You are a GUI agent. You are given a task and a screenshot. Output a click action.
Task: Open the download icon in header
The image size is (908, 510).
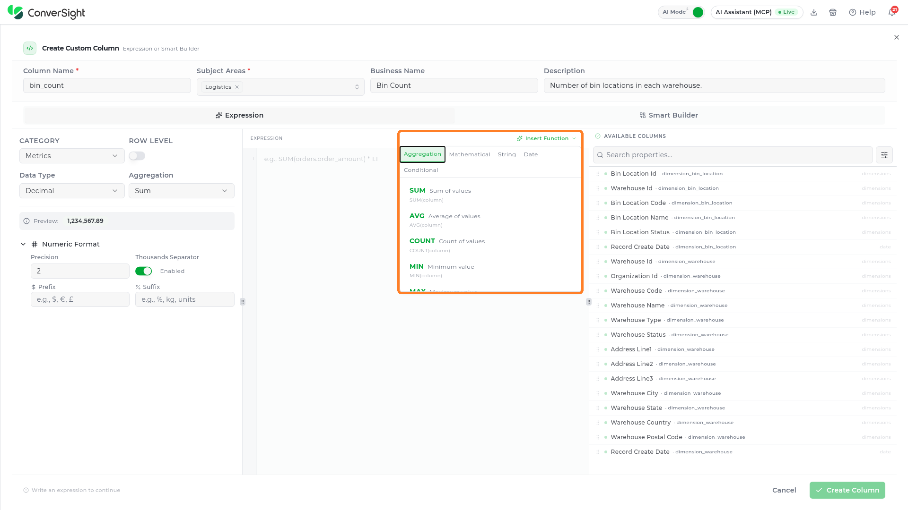coord(814,12)
